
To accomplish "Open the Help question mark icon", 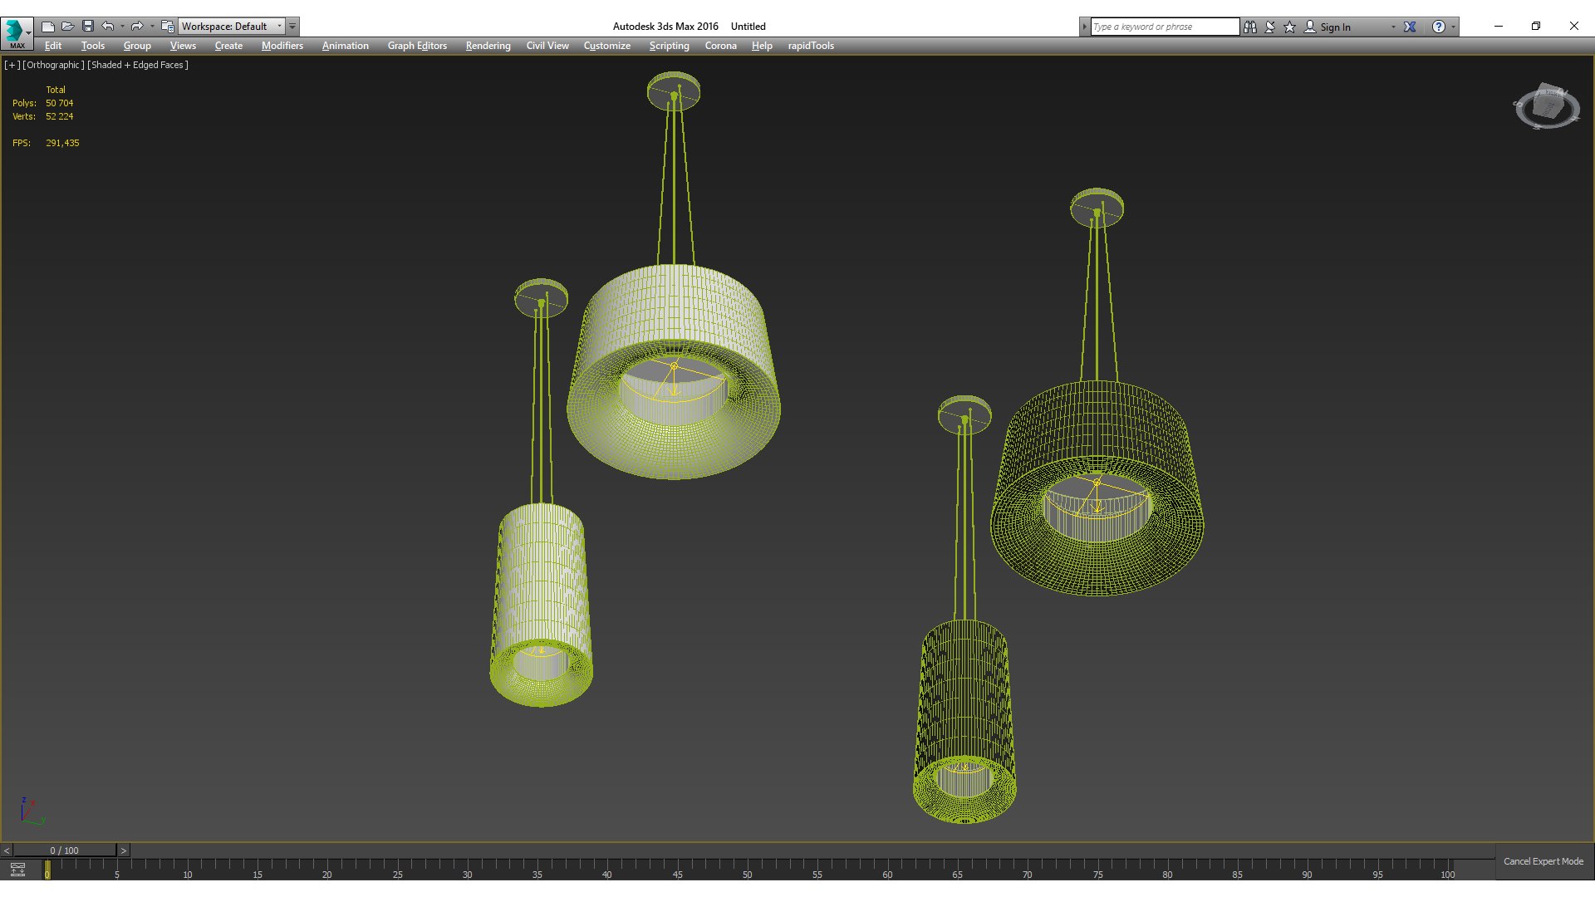I will click(x=1439, y=27).
